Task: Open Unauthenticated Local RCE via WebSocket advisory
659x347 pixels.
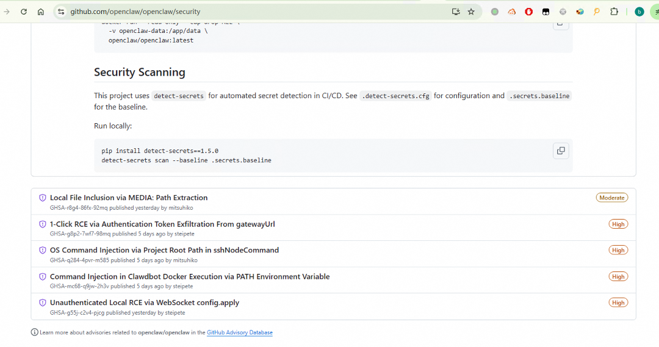Action: [x=145, y=302]
